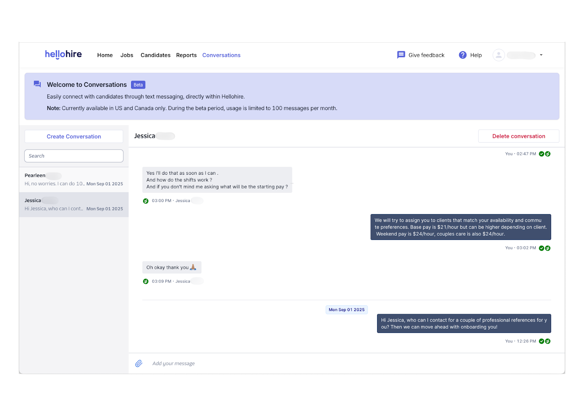
Task: Click delivery checkmarks on 03:02 PM message
Action: (545, 248)
